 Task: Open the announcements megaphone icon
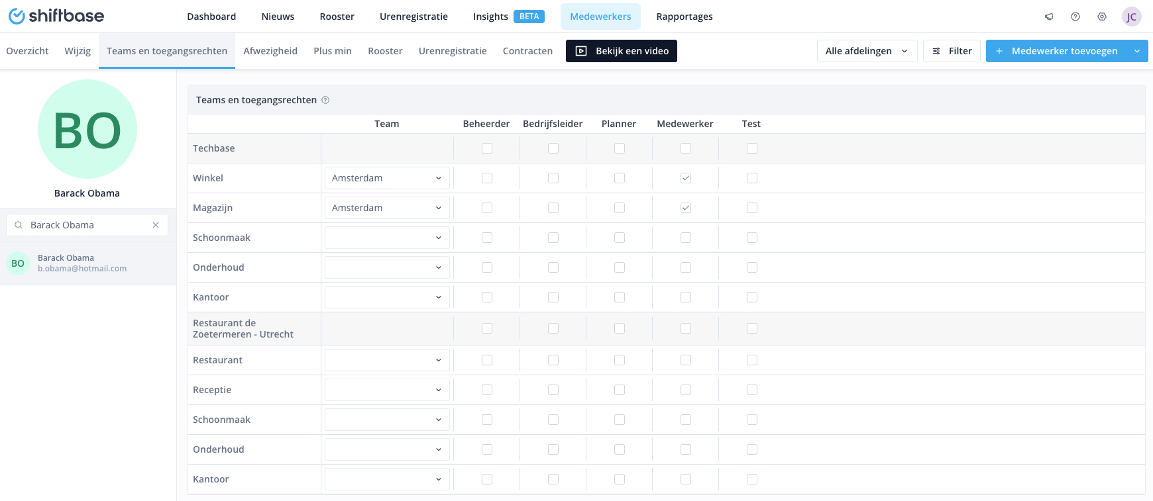click(x=1049, y=17)
